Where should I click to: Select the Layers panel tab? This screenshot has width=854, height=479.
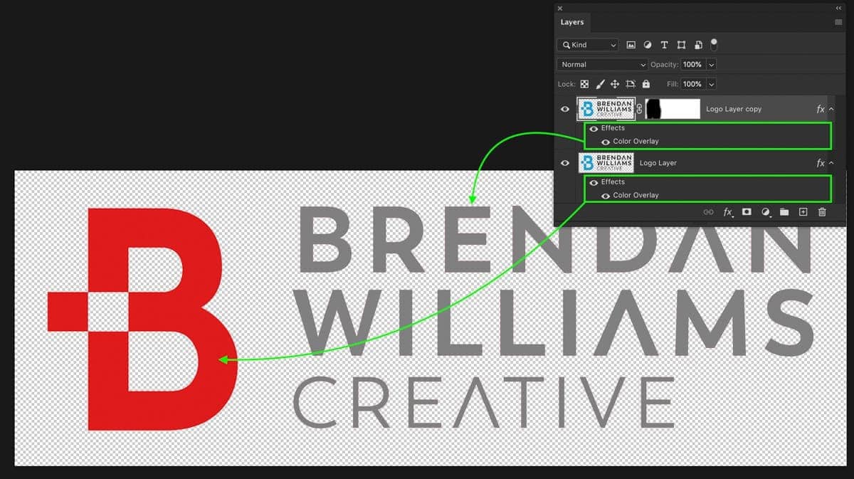pyautogui.click(x=572, y=22)
